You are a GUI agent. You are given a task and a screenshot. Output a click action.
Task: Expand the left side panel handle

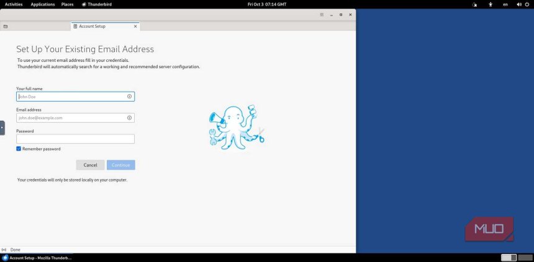click(x=2, y=128)
